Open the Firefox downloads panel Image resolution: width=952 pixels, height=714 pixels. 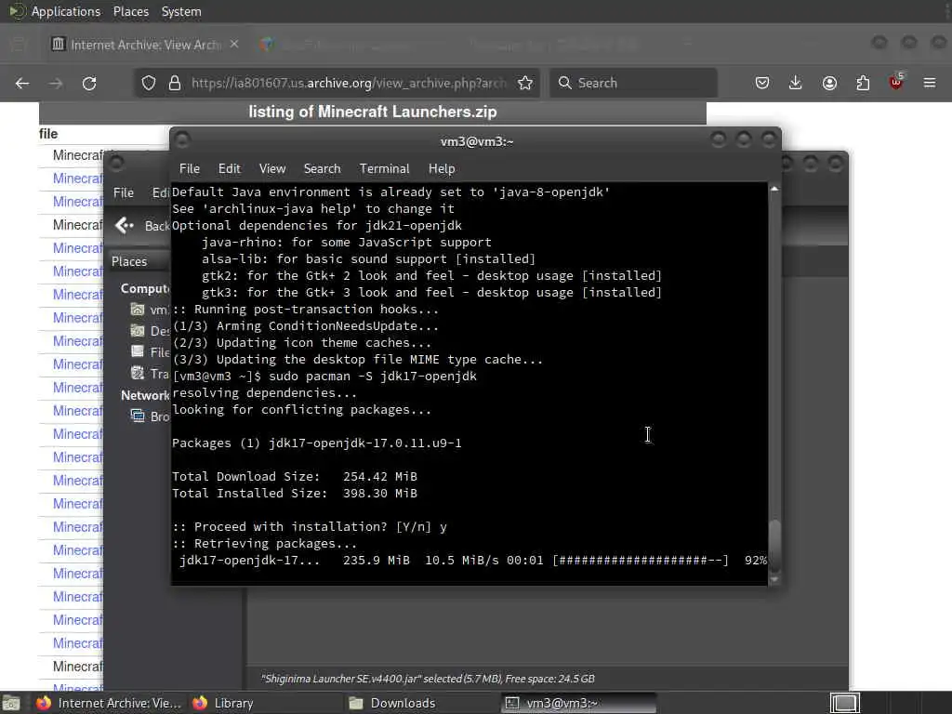[796, 83]
